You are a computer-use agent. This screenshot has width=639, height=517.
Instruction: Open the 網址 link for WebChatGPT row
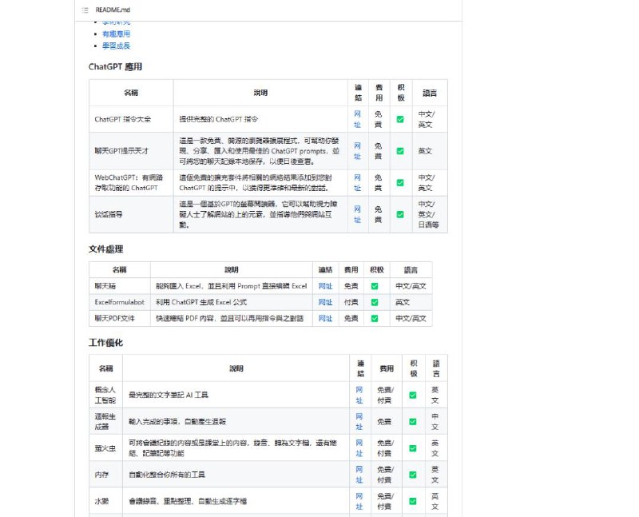tap(357, 182)
